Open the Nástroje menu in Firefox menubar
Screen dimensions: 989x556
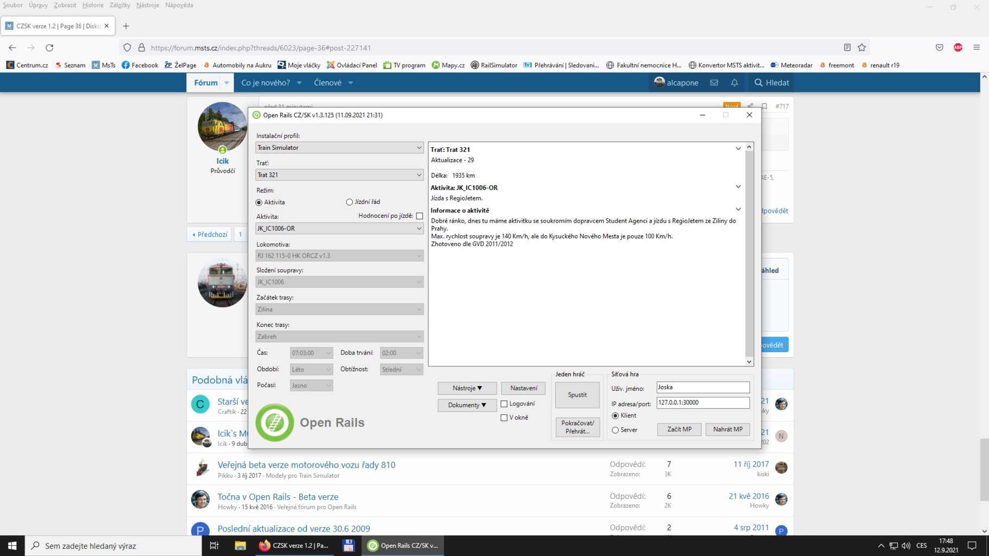[148, 5]
